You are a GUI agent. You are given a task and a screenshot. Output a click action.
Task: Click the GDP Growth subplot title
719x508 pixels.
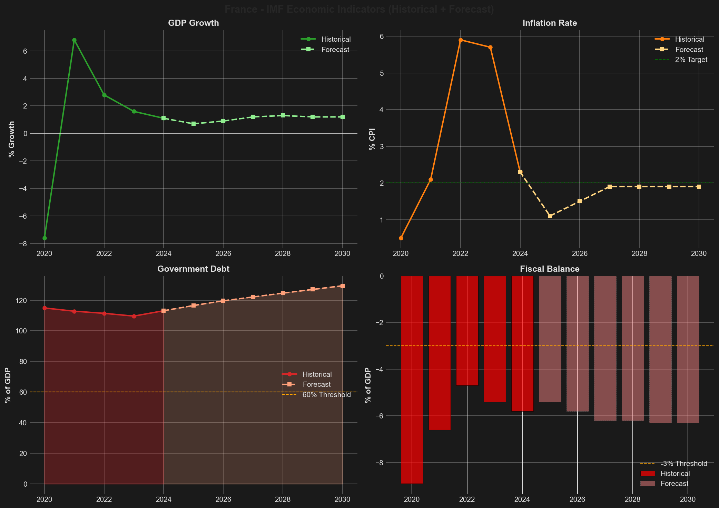(x=193, y=23)
